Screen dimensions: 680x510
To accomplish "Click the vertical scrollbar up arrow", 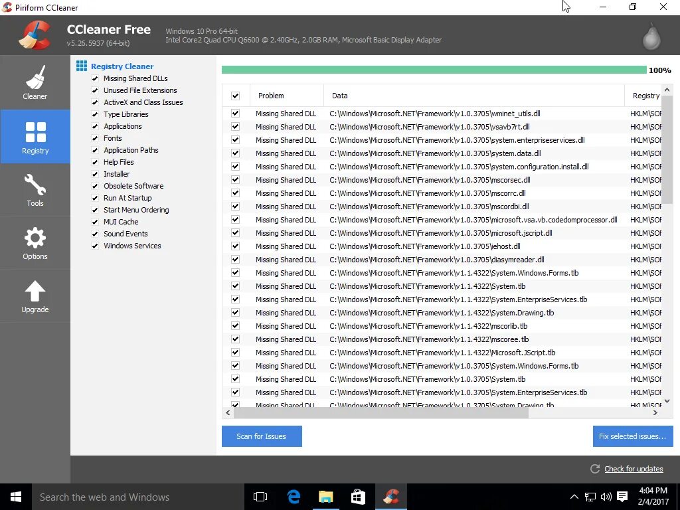I will (x=667, y=90).
